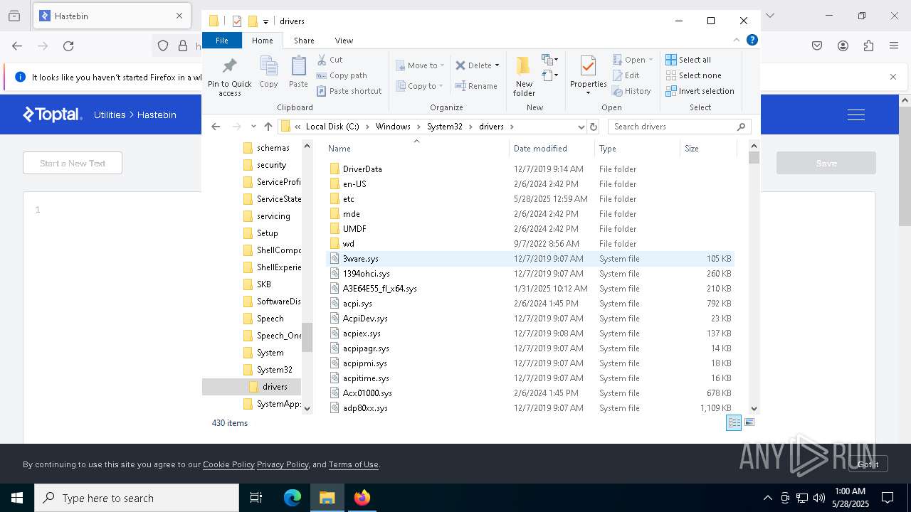Switch to large icons view layout
The image size is (911, 512).
coord(749,422)
